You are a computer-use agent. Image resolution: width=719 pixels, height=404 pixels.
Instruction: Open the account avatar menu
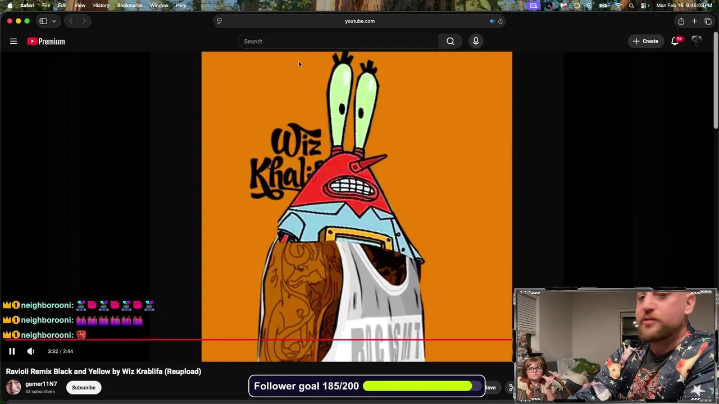(x=697, y=41)
